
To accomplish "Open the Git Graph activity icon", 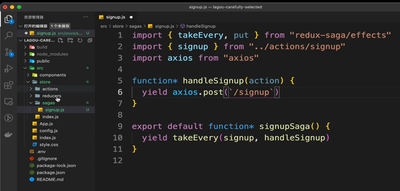I will click(8, 118).
